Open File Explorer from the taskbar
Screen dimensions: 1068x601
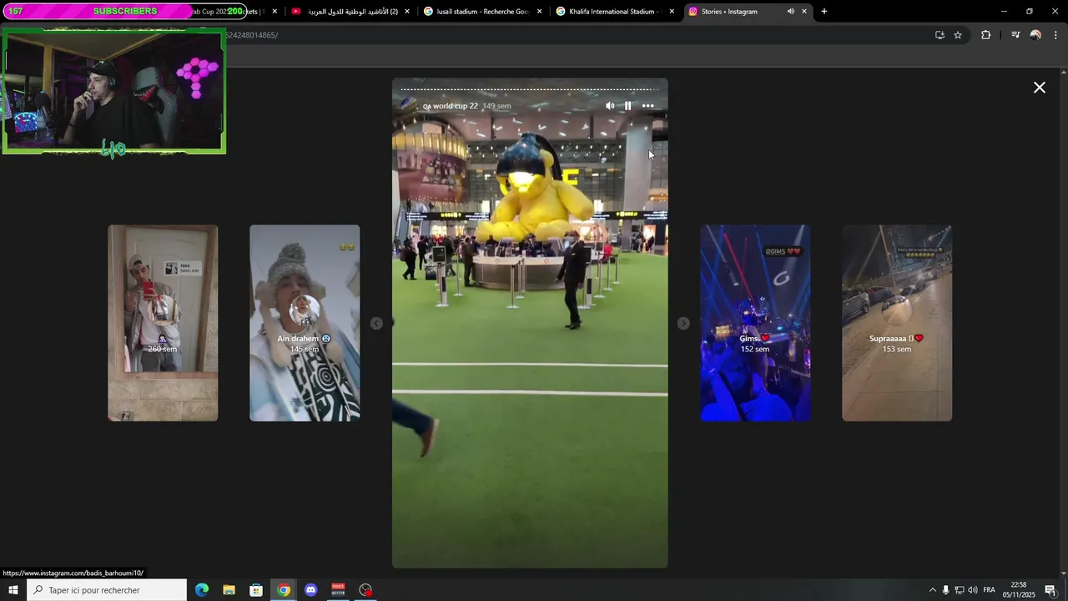[229, 590]
